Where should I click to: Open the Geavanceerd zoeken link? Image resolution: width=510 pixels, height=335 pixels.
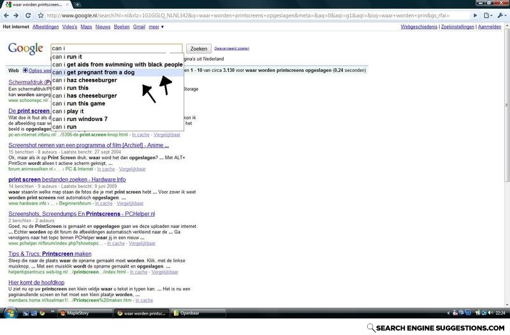tap(231, 48)
